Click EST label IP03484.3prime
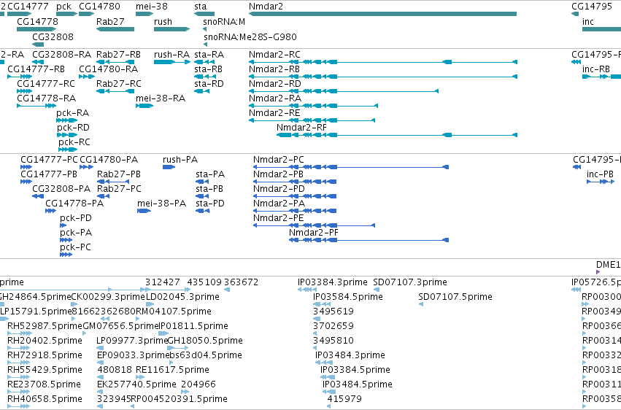The image size is (621, 410). point(350,355)
